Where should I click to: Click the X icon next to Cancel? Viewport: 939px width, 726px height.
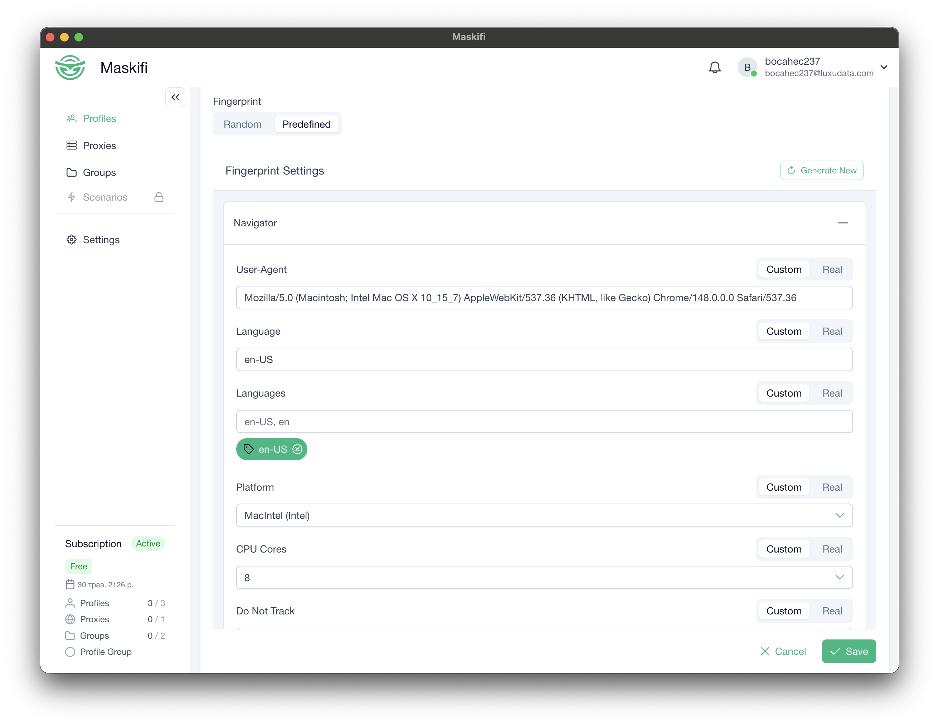coord(765,651)
